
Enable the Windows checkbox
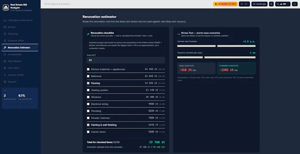tap(88, 97)
